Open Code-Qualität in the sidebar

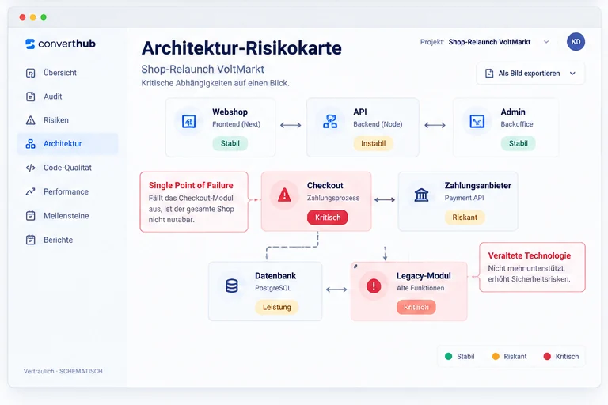coord(68,168)
